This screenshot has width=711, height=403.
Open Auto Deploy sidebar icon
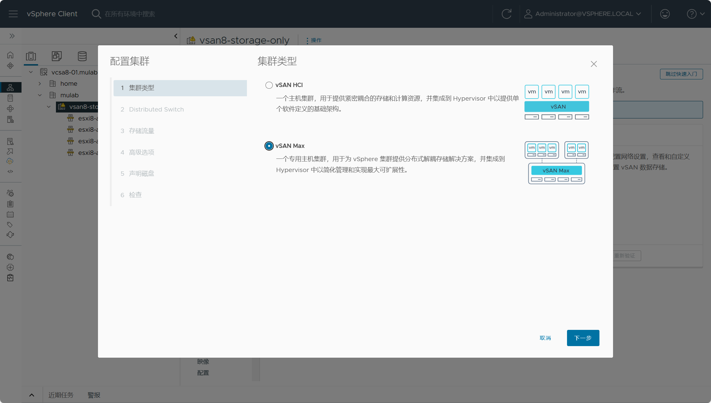coord(10,152)
